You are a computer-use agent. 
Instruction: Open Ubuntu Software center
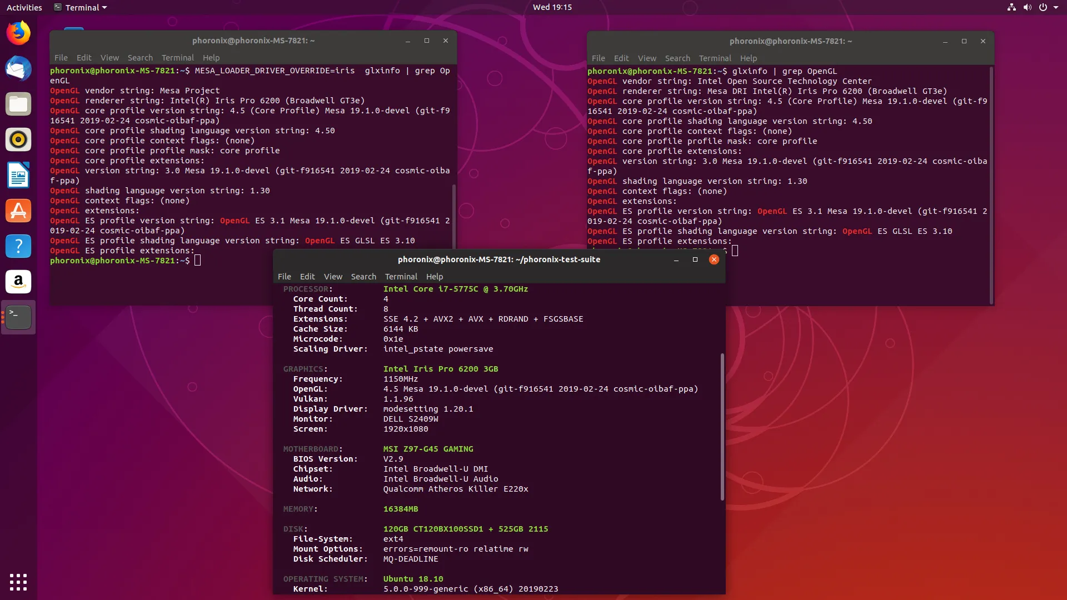[18, 211]
